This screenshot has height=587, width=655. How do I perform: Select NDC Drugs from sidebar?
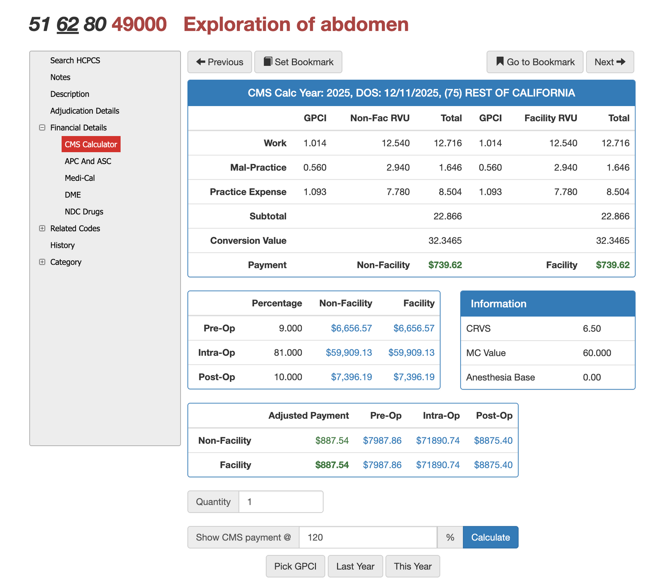click(84, 211)
